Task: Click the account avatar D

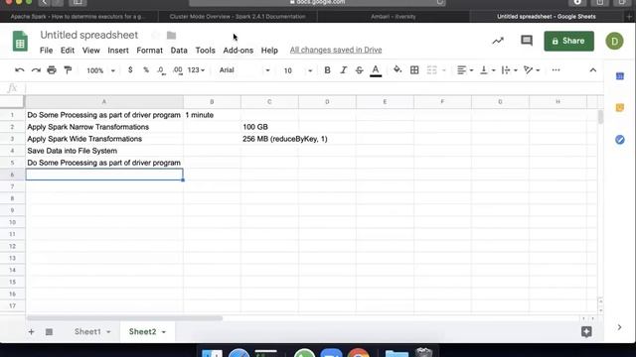Action: tap(614, 41)
